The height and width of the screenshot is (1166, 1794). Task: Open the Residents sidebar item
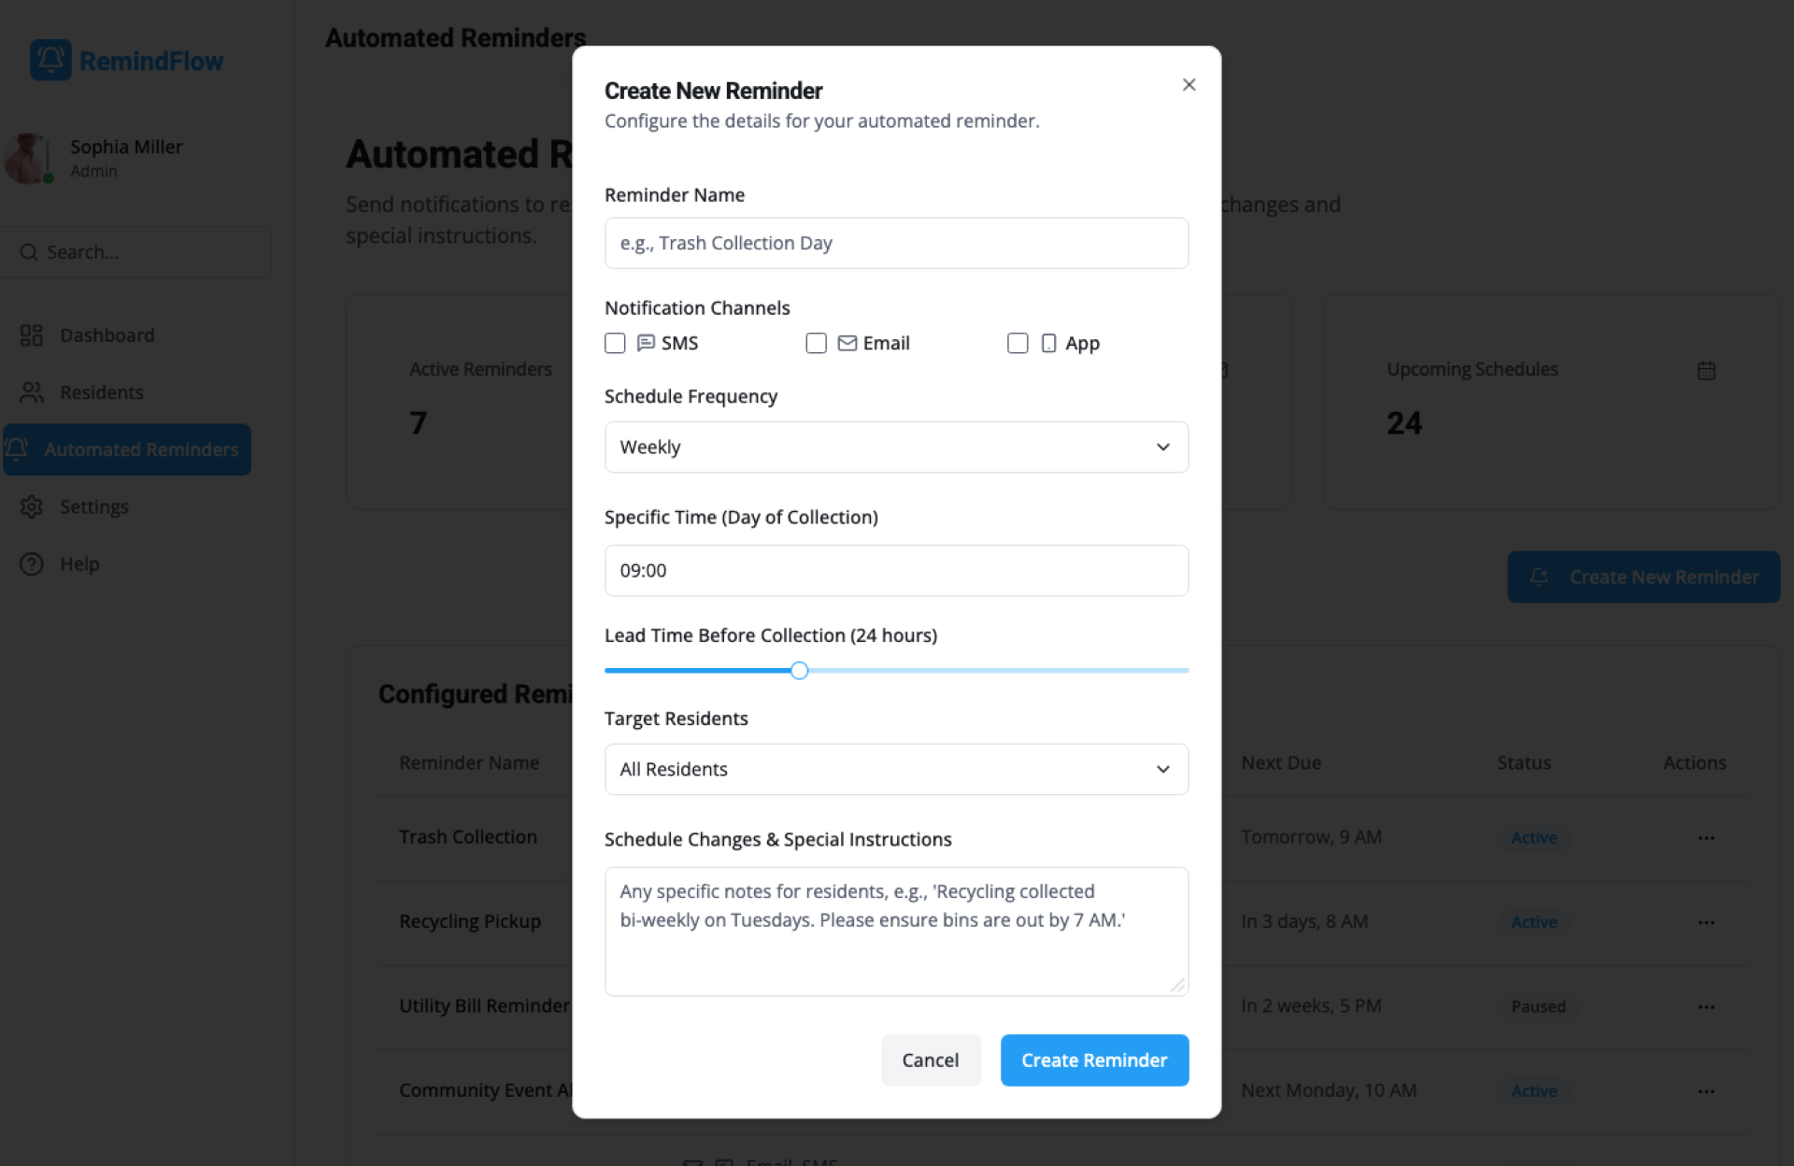click(x=101, y=392)
